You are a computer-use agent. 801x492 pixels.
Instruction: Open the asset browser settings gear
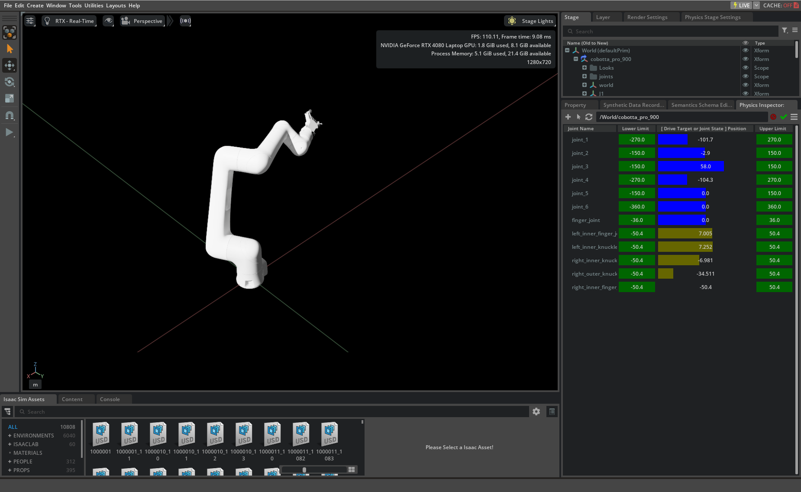536,412
